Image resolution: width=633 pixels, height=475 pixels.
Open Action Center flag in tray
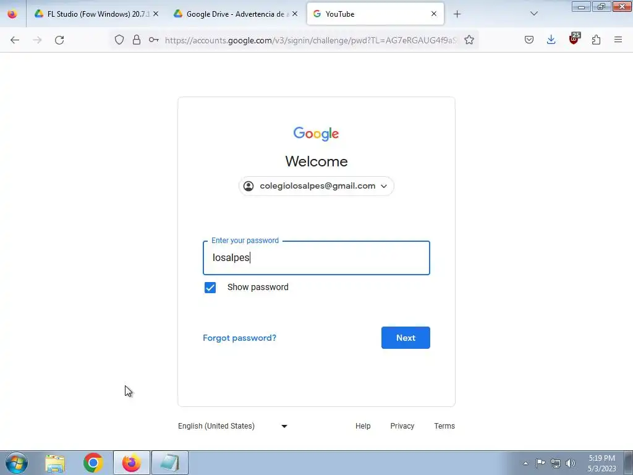click(540, 463)
